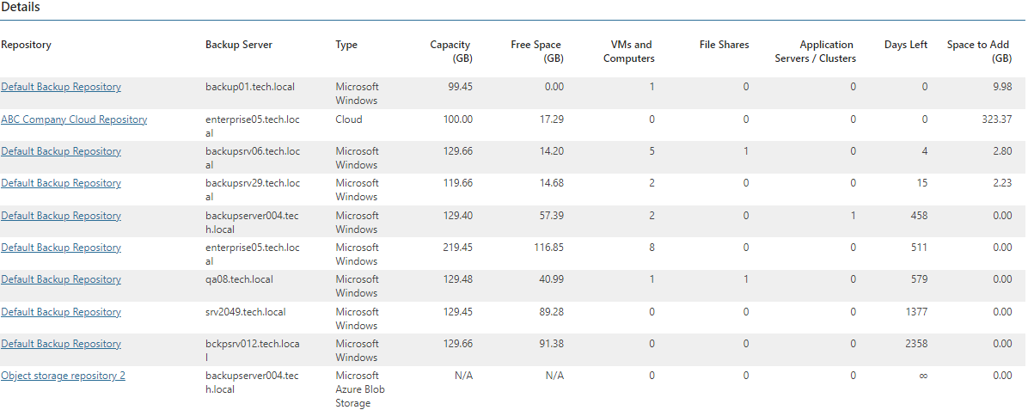Image resolution: width=1028 pixels, height=410 pixels.
Task: Click the Microsoft Azure Blob Storage type cell
Action: click(360, 389)
